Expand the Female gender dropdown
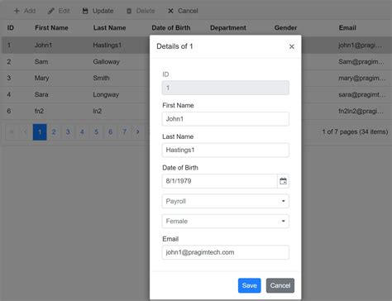Viewport: 392px width, 301px height. [226, 221]
